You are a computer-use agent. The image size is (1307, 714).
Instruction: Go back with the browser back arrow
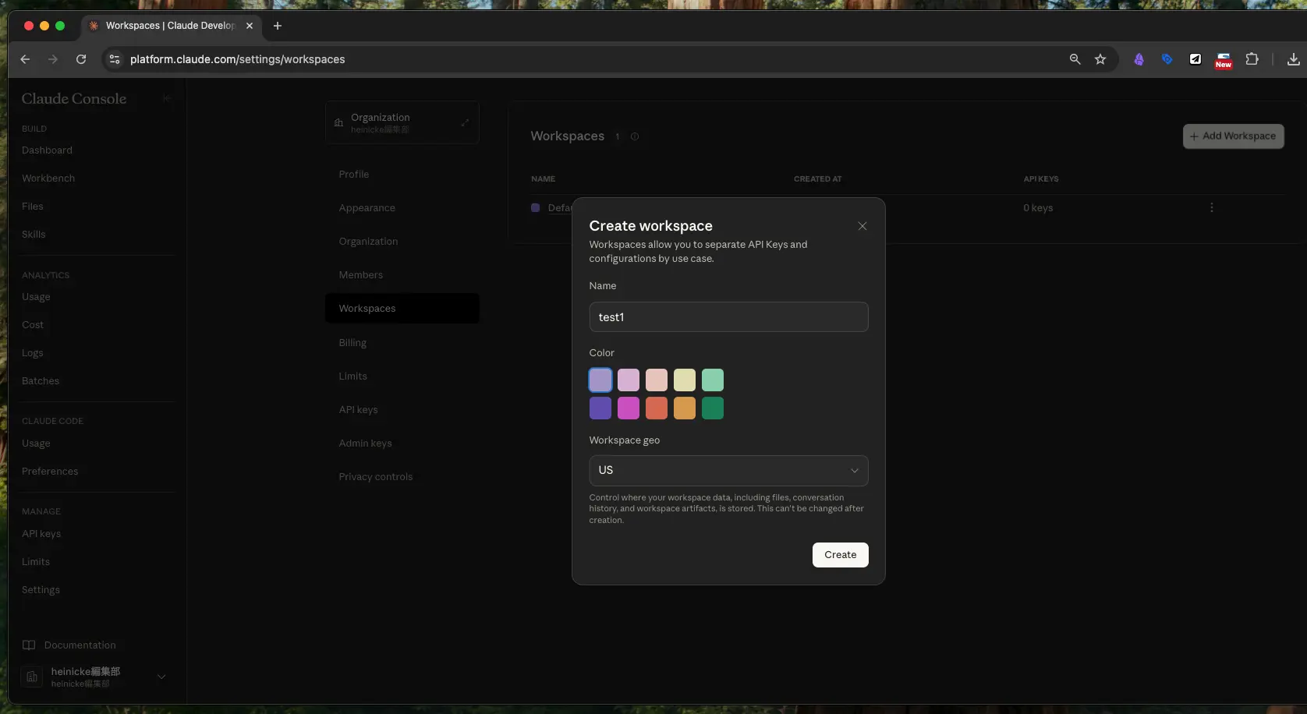click(x=25, y=59)
